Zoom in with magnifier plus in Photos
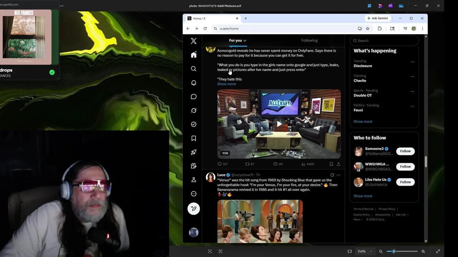The width and height of the screenshot is (458, 257). (x=423, y=251)
